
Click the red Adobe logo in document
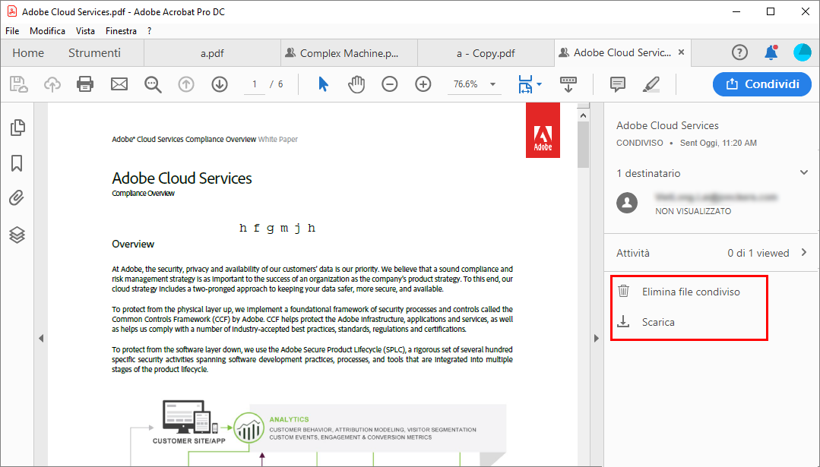coord(543,130)
